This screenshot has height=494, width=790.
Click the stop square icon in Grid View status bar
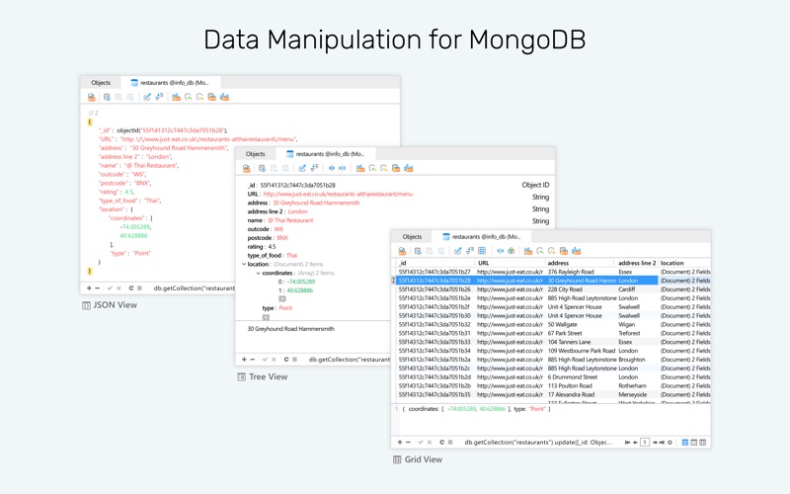click(x=450, y=443)
